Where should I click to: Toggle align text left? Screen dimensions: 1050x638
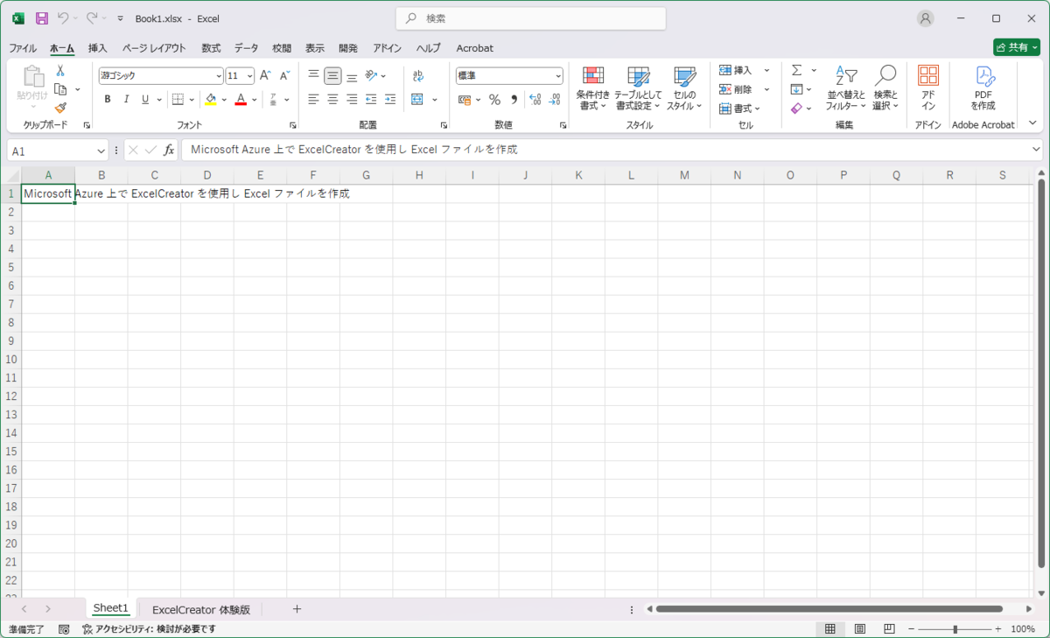[313, 99]
